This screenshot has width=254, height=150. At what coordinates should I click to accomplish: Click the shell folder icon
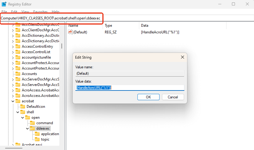point(22,112)
